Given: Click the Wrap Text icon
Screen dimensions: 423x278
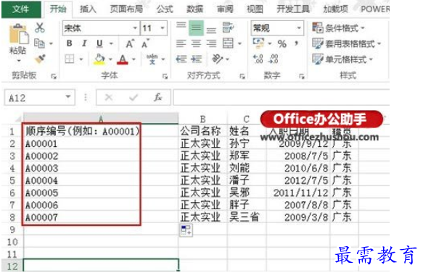Looking at the screenshot, I should coord(228,28).
